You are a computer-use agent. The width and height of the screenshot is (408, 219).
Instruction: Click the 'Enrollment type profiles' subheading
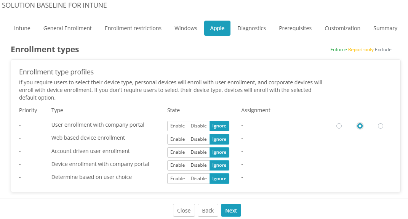tap(56, 72)
